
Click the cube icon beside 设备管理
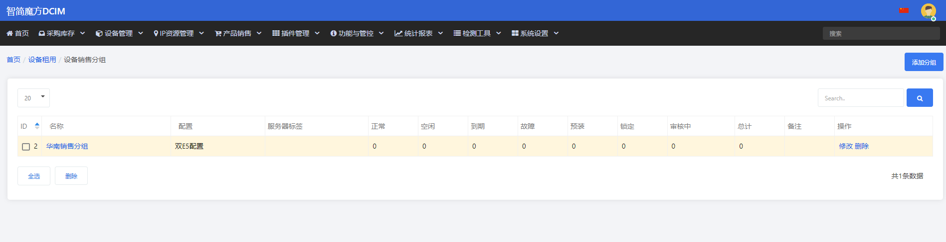99,33
